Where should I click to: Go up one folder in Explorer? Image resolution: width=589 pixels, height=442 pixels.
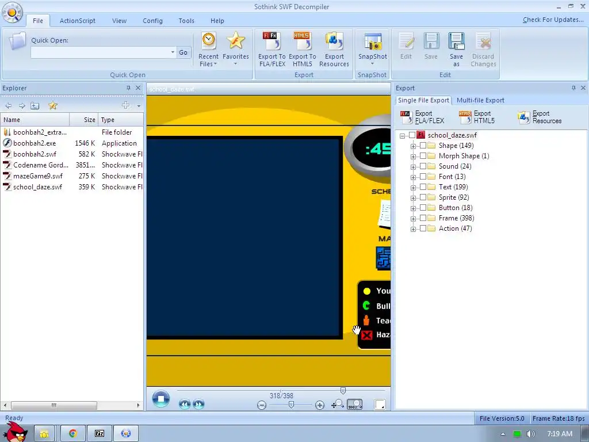(x=35, y=106)
